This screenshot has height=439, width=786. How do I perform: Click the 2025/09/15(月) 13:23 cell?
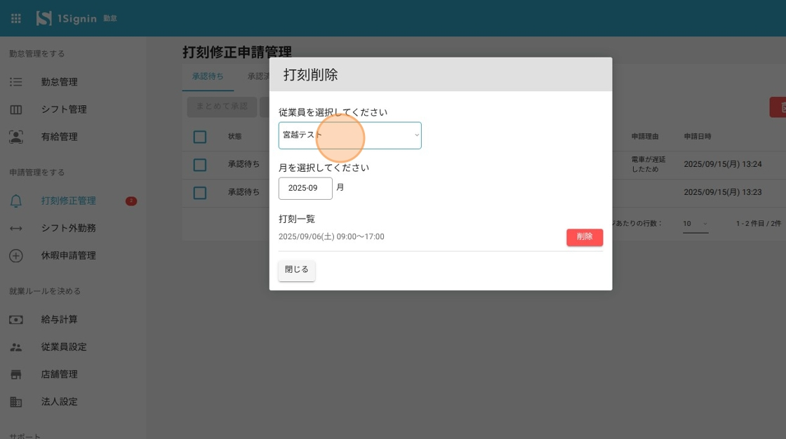click(723, 192)
